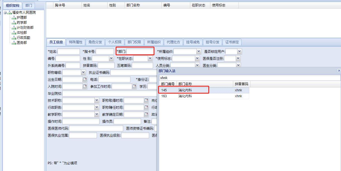The height and width of the screenshot is (171, 341).
Task: Expand the 性别 dropdown
Action: [111, 58]
